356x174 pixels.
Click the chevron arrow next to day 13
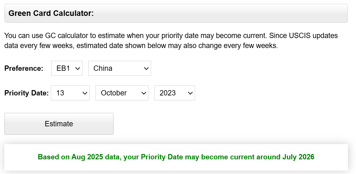tap(84, 93)
